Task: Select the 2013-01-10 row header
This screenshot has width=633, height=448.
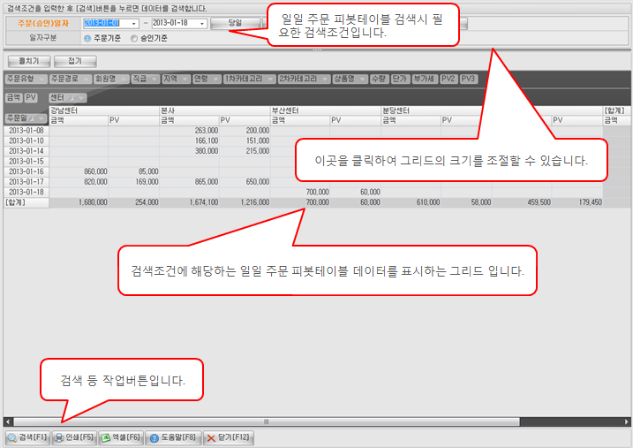Action: coord(26,140)
